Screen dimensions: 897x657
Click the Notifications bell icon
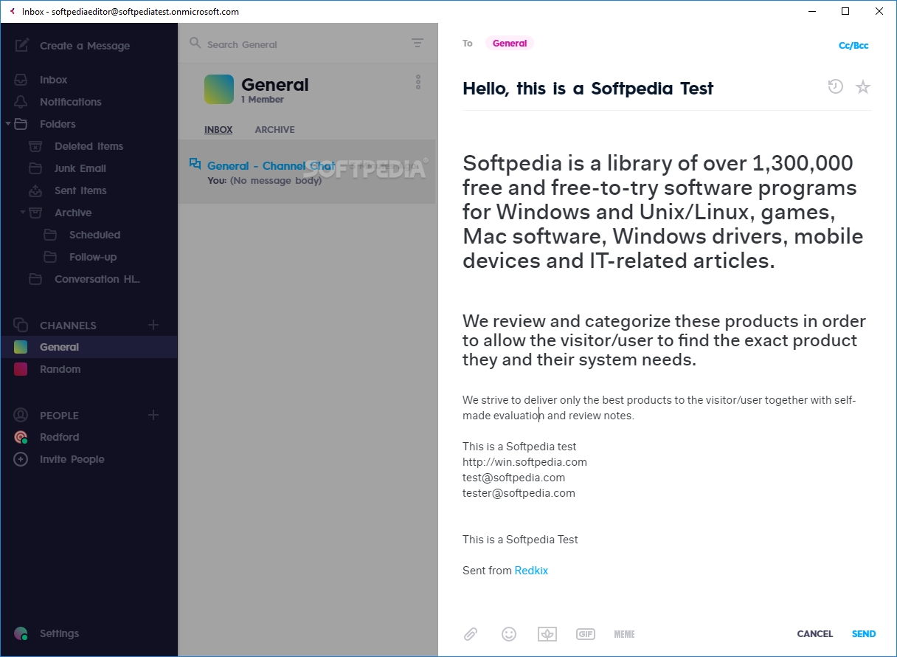coord(21,102)
